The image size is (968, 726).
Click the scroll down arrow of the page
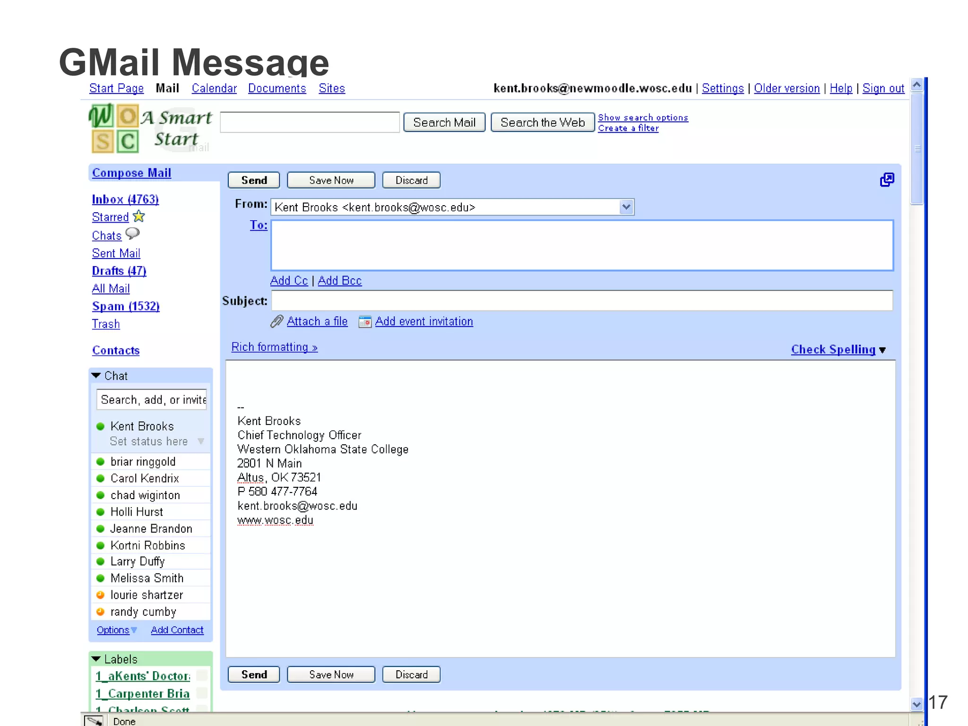pos(916,704)
